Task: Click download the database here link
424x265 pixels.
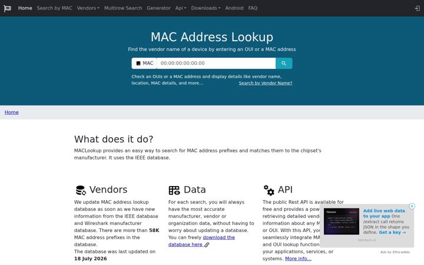Action: (x=201, y=241)
